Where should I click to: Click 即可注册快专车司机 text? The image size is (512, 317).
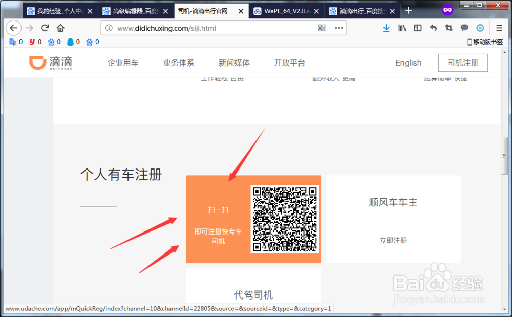[218, 237]
